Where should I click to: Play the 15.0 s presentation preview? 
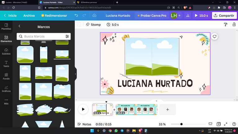pos(201,16)
